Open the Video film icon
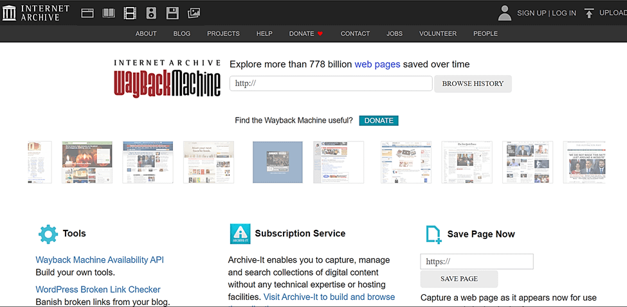Screen dimensions: 627x307 (x=130, y=13)
